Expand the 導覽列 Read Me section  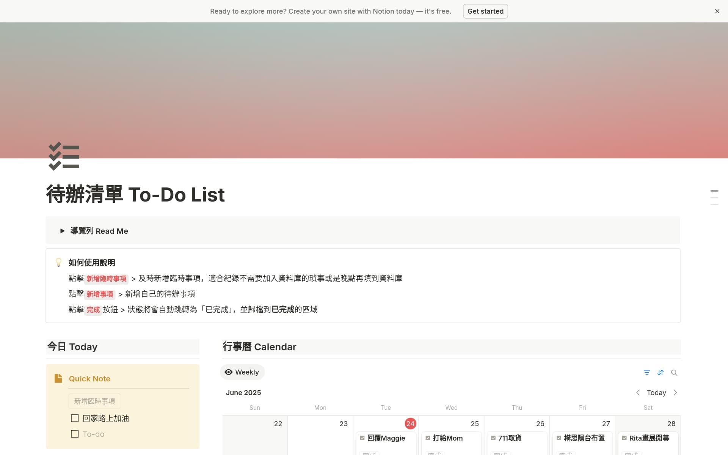click(62, 231)
